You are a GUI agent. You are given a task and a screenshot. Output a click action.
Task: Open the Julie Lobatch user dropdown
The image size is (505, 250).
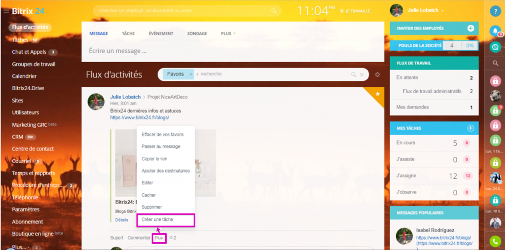pyautogui.click(x=426, y=10)
